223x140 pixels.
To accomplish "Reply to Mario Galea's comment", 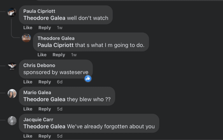I will pyautogui.click(x=45, y=109).
